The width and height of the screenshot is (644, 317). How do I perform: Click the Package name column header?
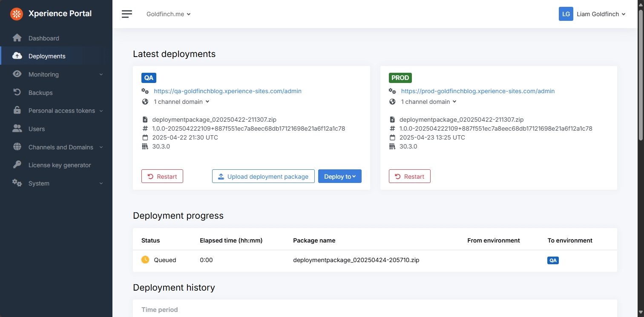(314, 240)
